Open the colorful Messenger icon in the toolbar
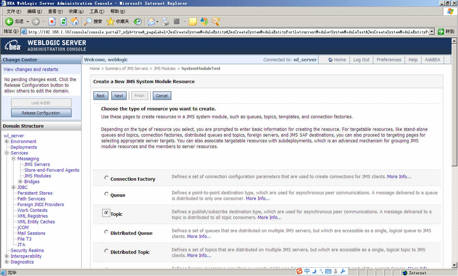This screenshot has width=458, height=276. [x=204, y=22]
